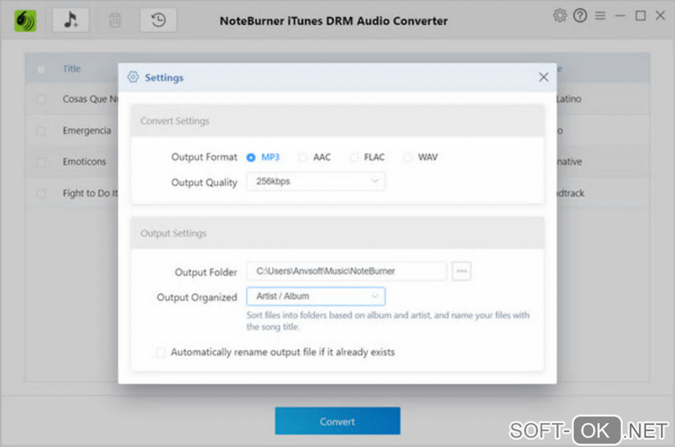Image resolution: width=675 pixels, height=447 pixels.
Task: Select the Cosas Que track title
Action: pos(90,99)
